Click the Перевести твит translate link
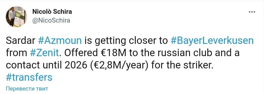The image size is (268, 94). click(27, 88)
